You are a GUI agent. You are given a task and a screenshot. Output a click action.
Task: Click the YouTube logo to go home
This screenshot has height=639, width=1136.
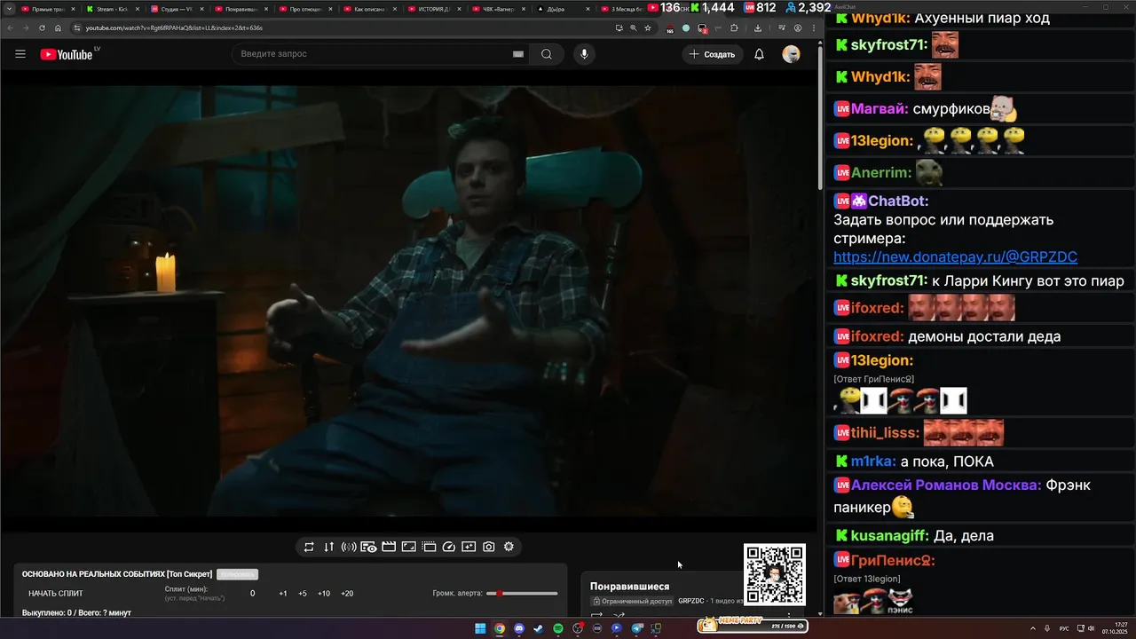pyautogui.click(x=67, y=54)
